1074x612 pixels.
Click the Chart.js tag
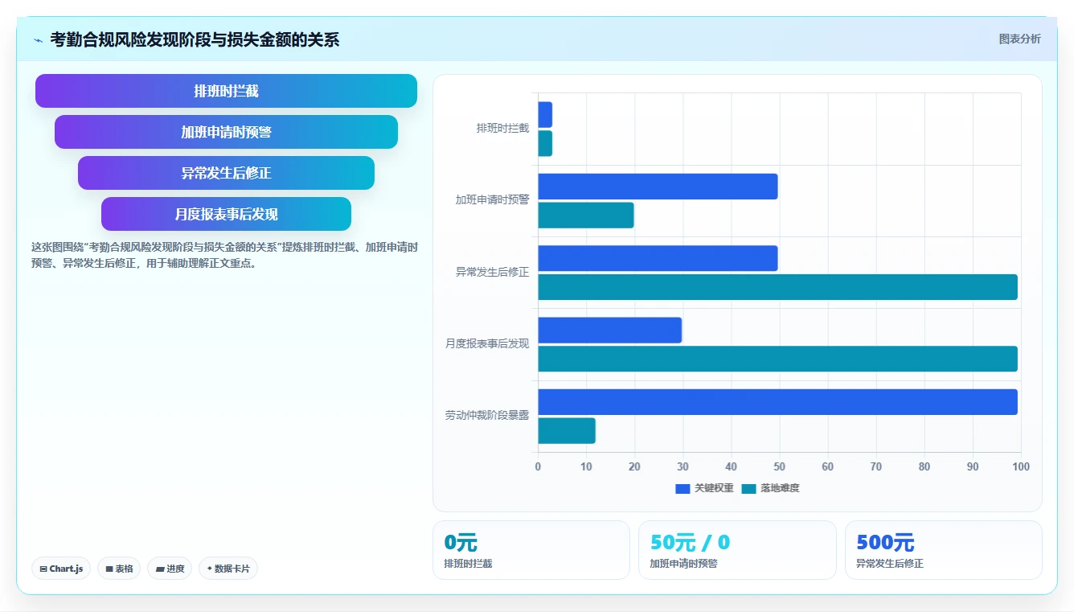[61, 569]
